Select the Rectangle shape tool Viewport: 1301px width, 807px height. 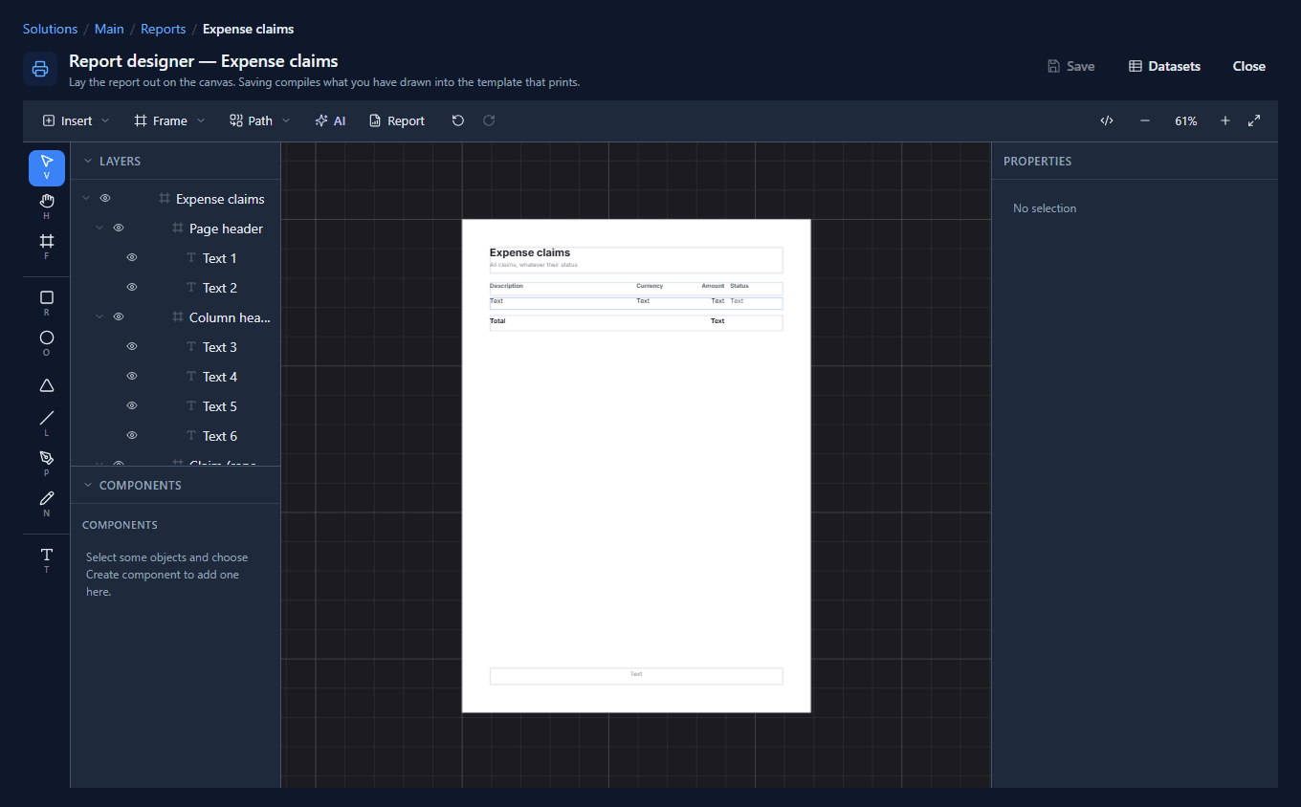[47, 303]
